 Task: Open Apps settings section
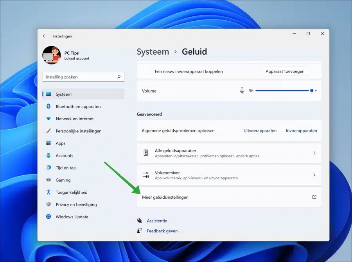(83, 143)
